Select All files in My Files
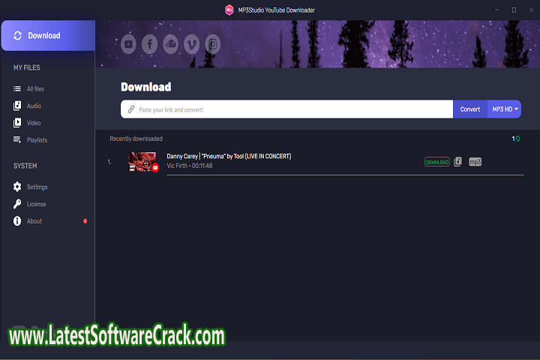The width and height of the screenshot is (540, 360). [x=35, y=89]
